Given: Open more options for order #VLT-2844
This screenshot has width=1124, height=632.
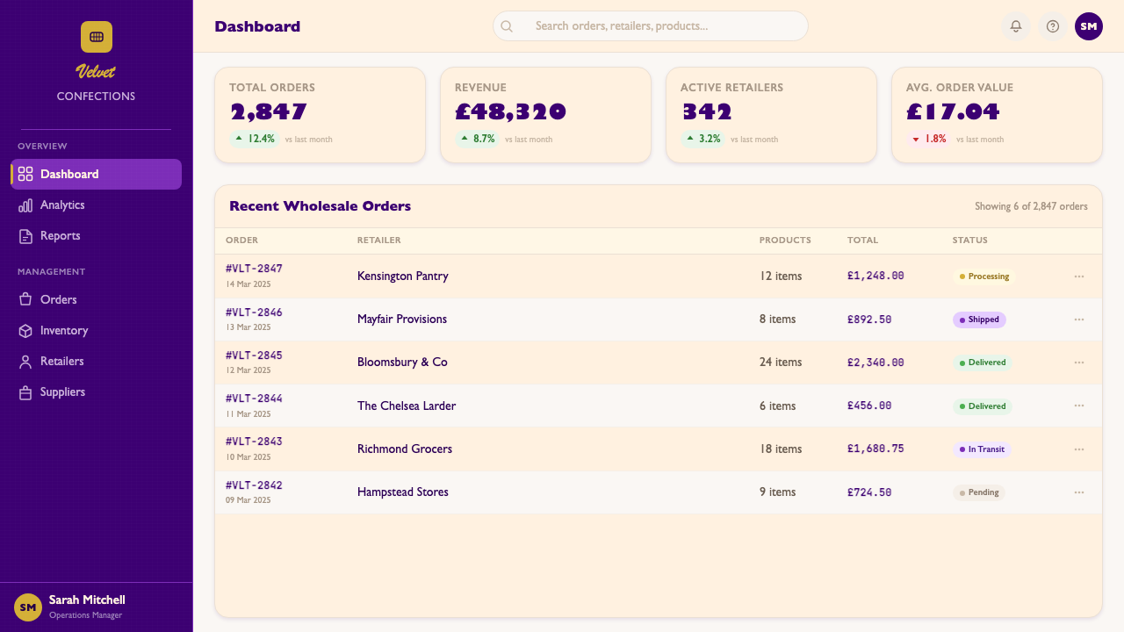Looking at the screenshot, I should point(1079,406).
